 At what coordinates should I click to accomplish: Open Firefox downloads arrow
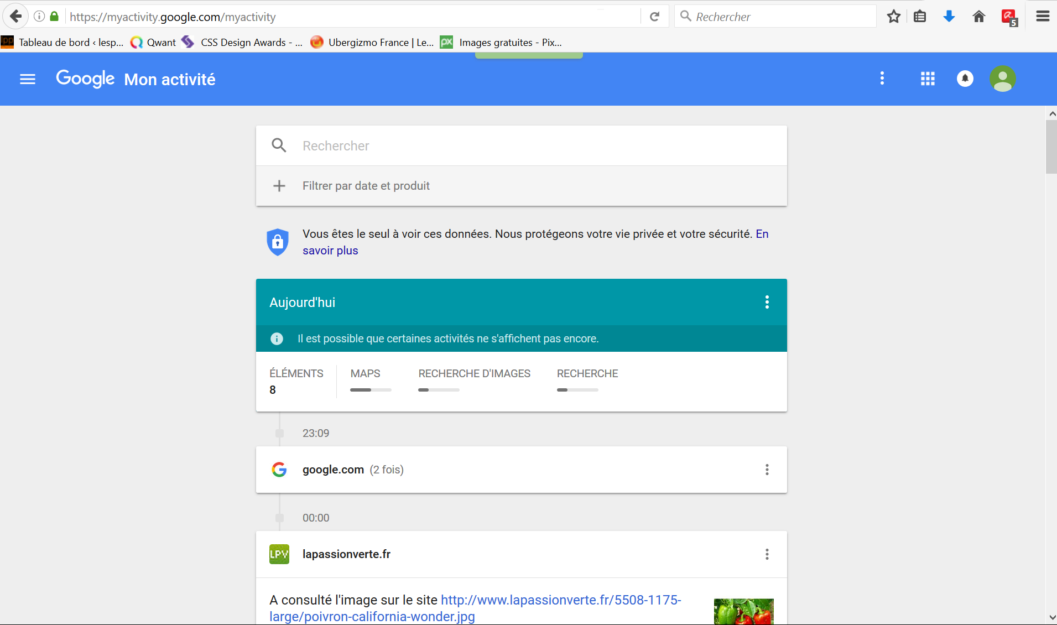[949, 17]
